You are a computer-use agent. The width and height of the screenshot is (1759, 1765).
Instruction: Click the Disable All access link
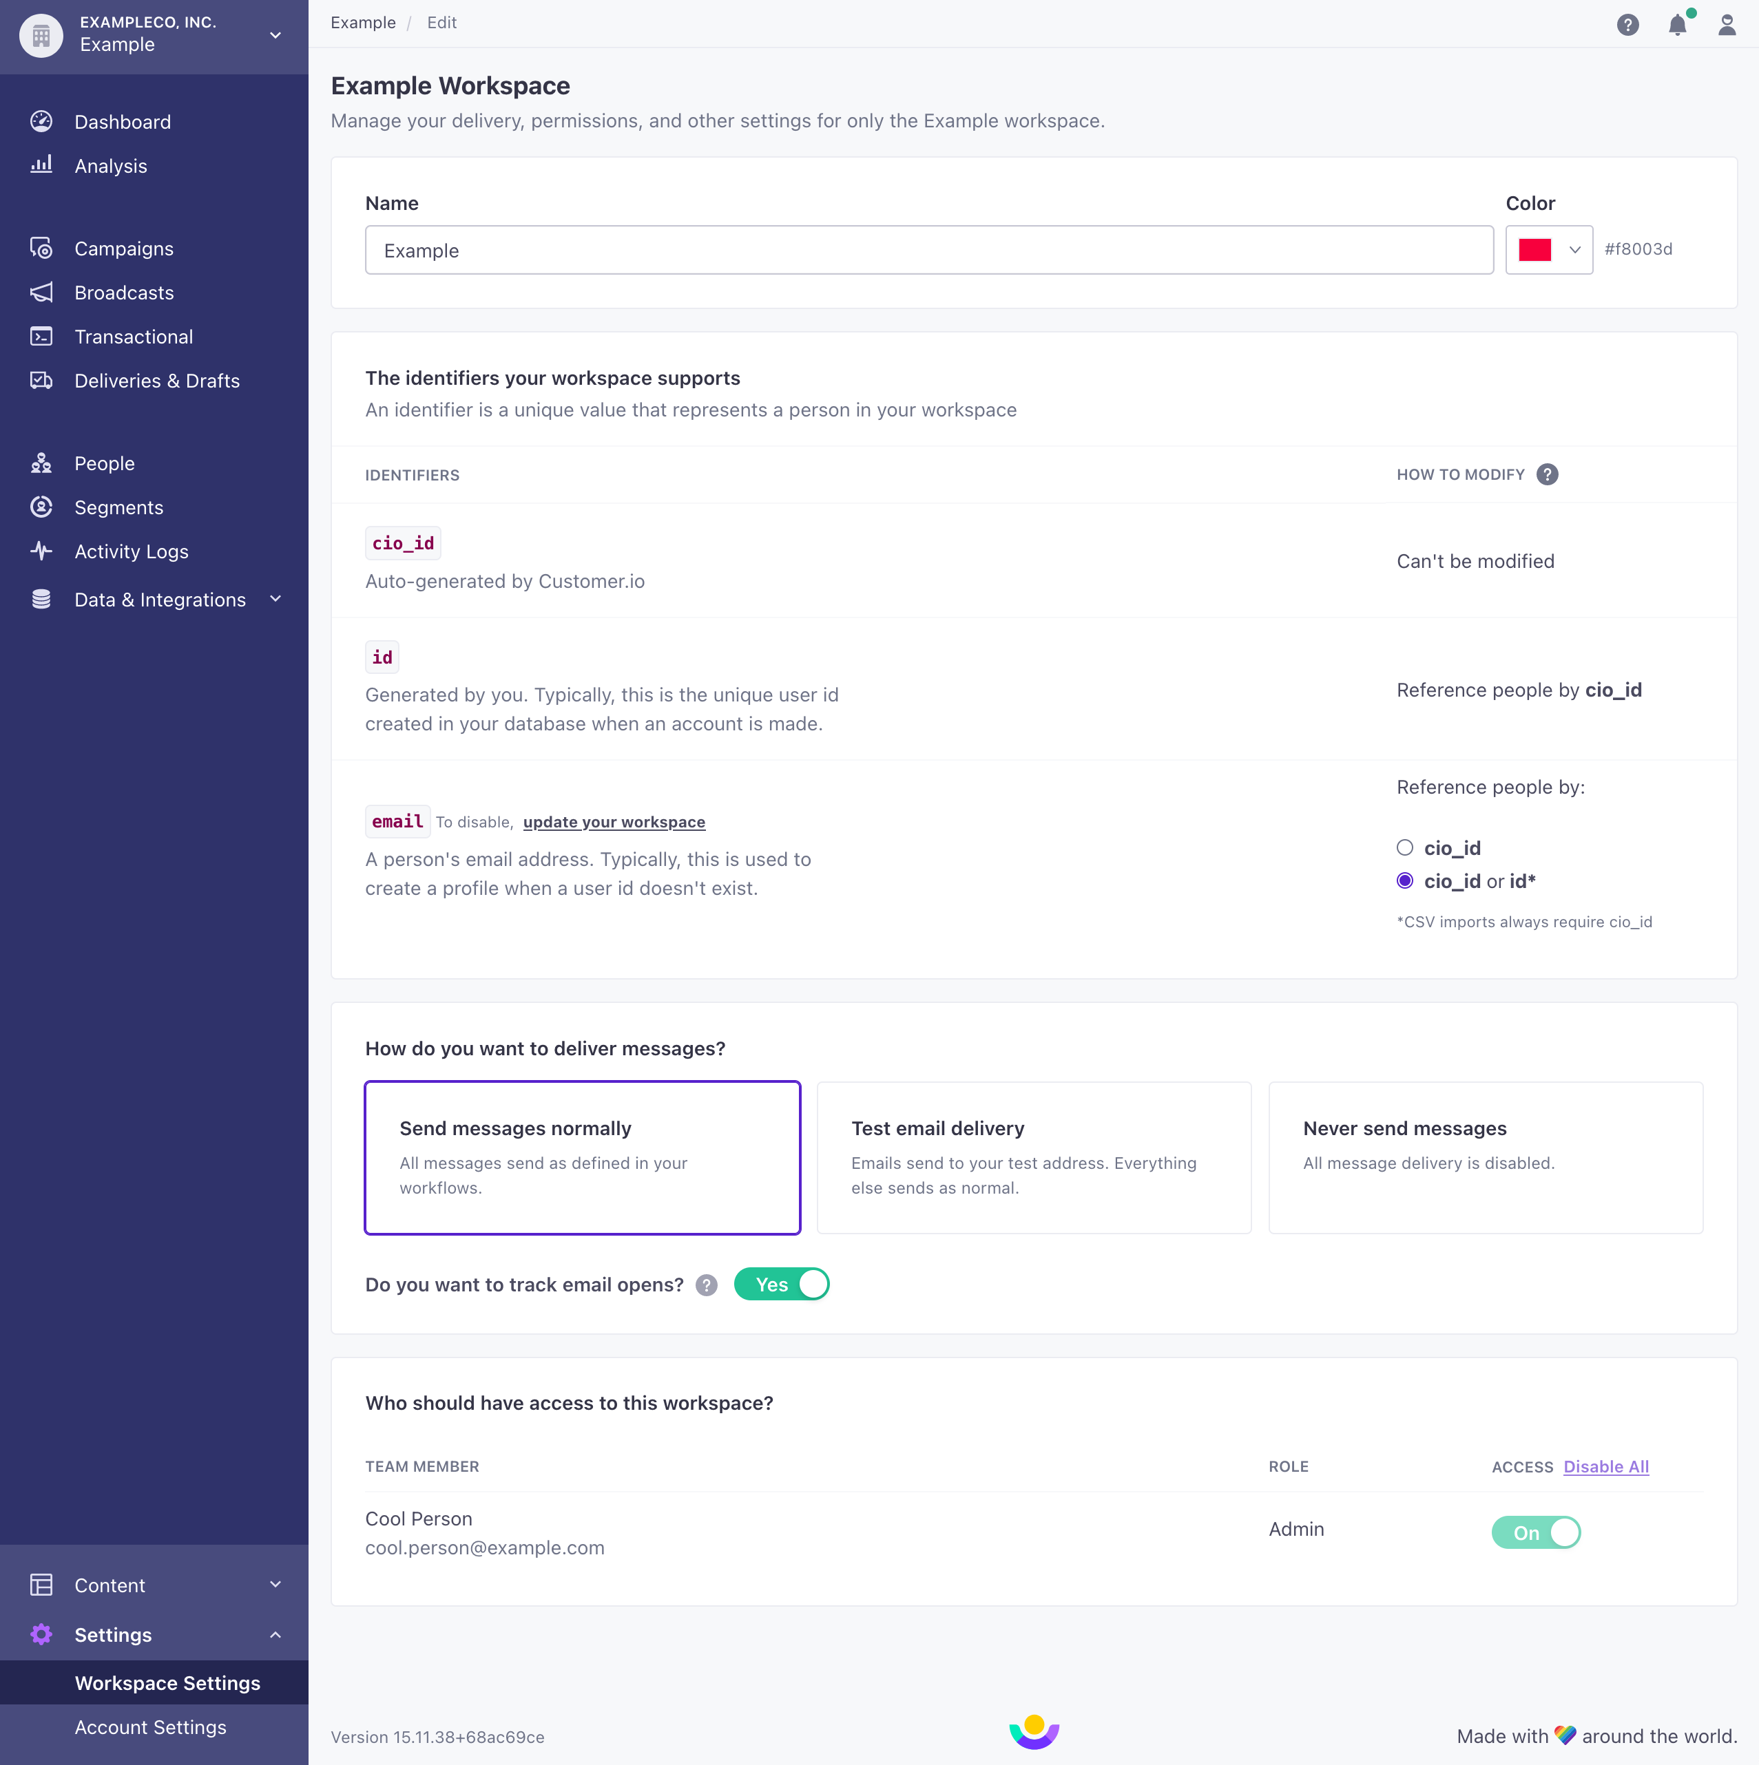pos(1606,1466)
